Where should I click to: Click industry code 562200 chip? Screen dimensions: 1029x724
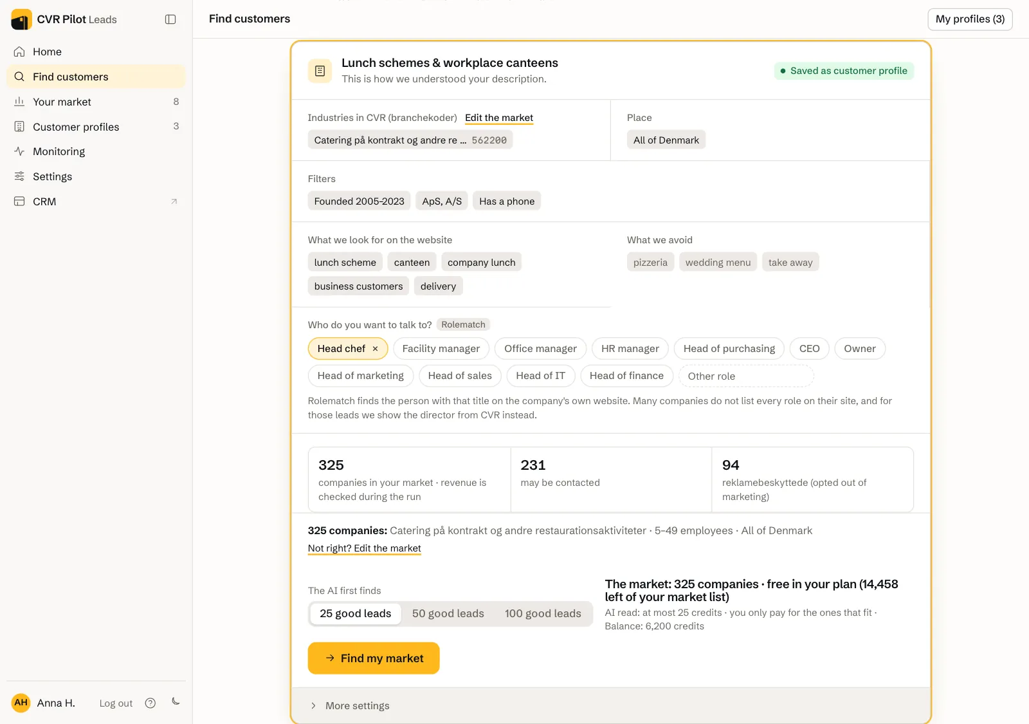[x=410, y=140]
